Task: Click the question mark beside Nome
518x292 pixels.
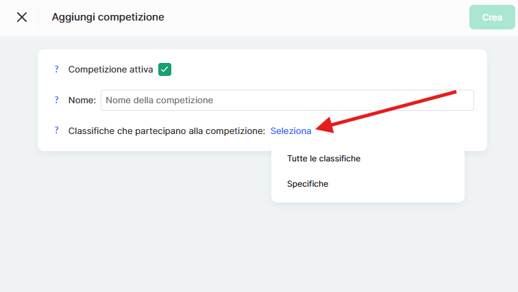Action: (57, 100)
